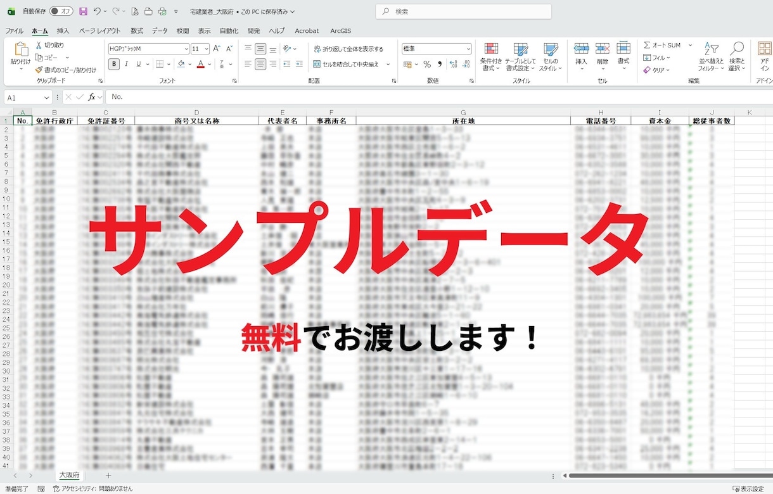Click the Insert cells (挿入) icon
This screenshot has width=773, height=494.
(581, 49)
